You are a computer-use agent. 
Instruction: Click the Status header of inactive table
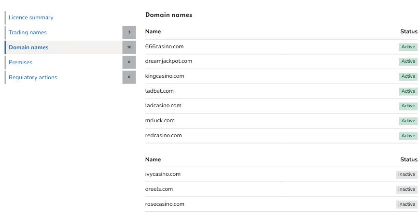(409, 159)
